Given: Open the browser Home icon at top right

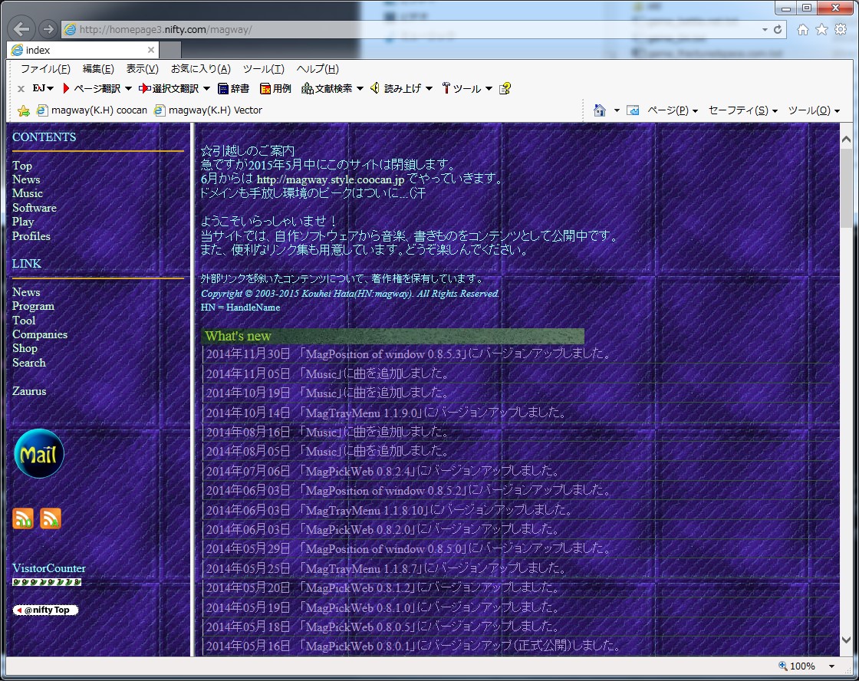Looking at the screenshot, I should pos(802,30).
